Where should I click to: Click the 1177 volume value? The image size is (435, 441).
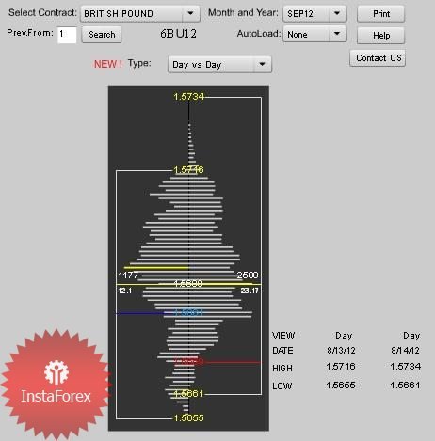click(x=128, y=276)
